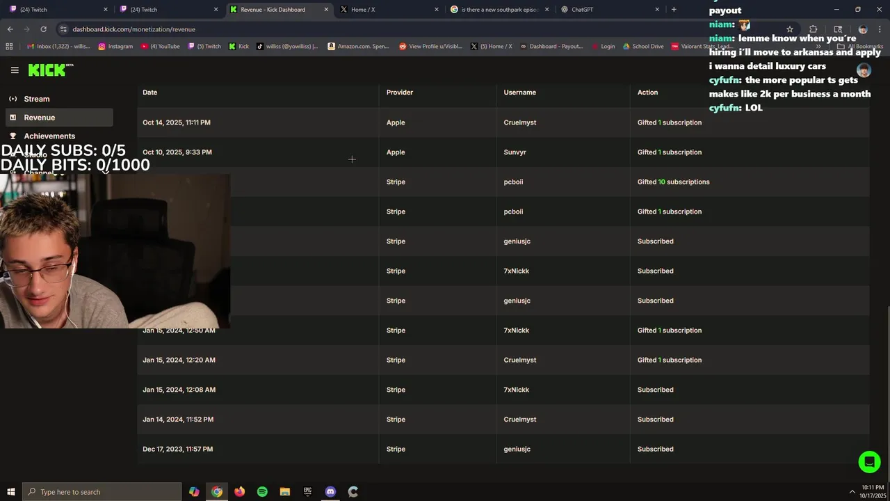
Task: Show hidden system tray icons
Action: click(x=852, y=492)
